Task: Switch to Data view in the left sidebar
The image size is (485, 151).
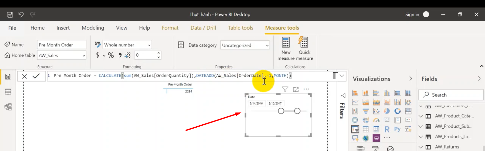Action: [8, 92]
